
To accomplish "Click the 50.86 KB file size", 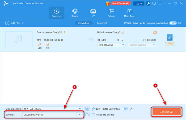I will pyautogui.click(x=59, y=40).
